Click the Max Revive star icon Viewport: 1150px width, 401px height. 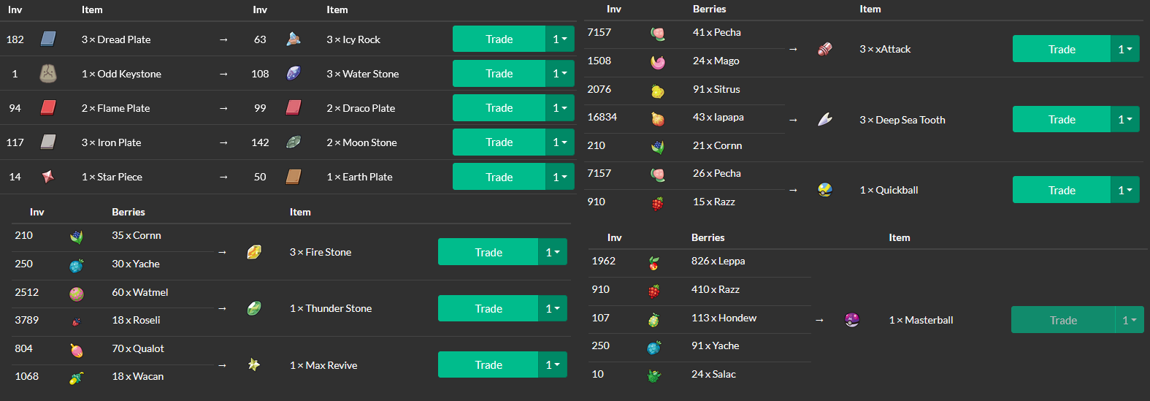(x=254, y=364)
